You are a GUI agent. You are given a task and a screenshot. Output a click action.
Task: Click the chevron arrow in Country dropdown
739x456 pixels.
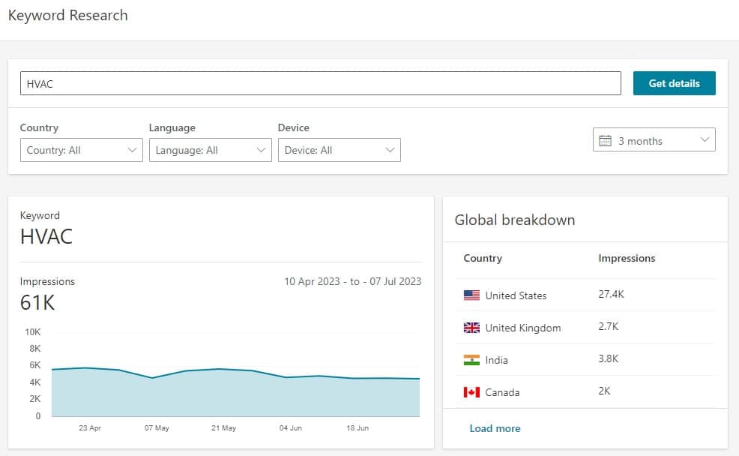(x=132, y=150)
